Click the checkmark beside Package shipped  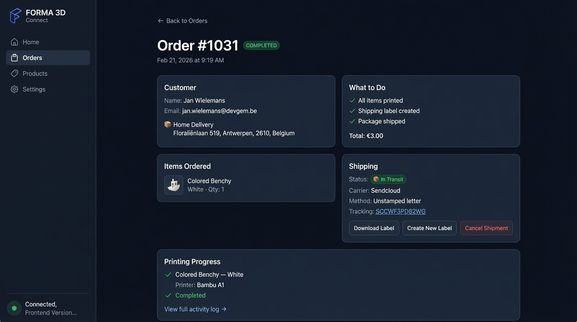tap(352, 121)
